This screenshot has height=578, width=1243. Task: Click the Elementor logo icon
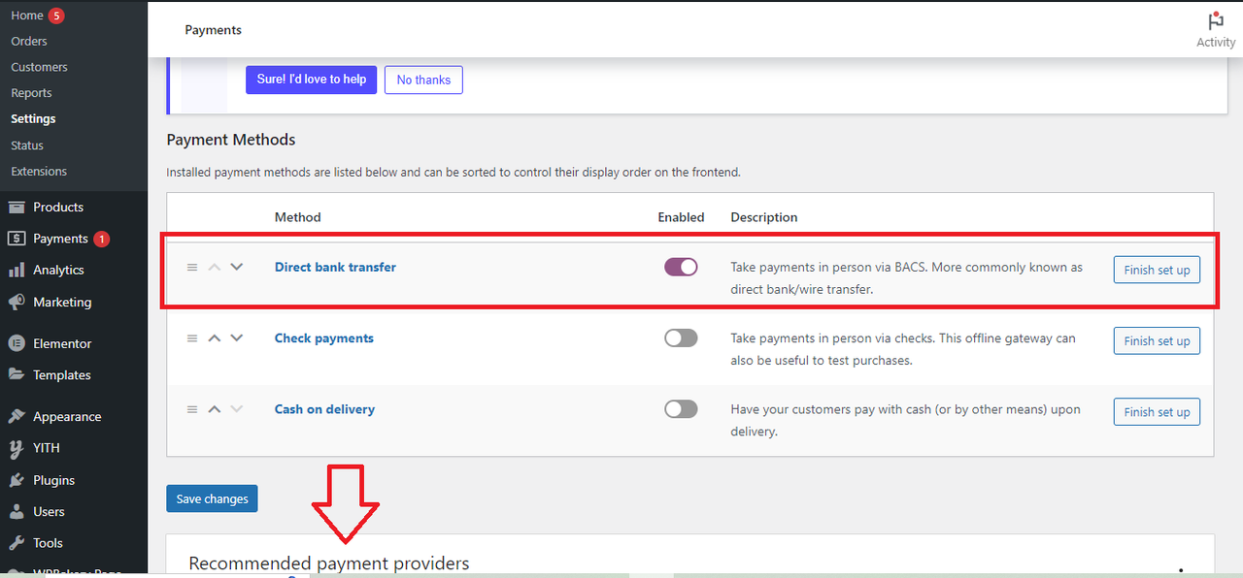tap(17, 343)
